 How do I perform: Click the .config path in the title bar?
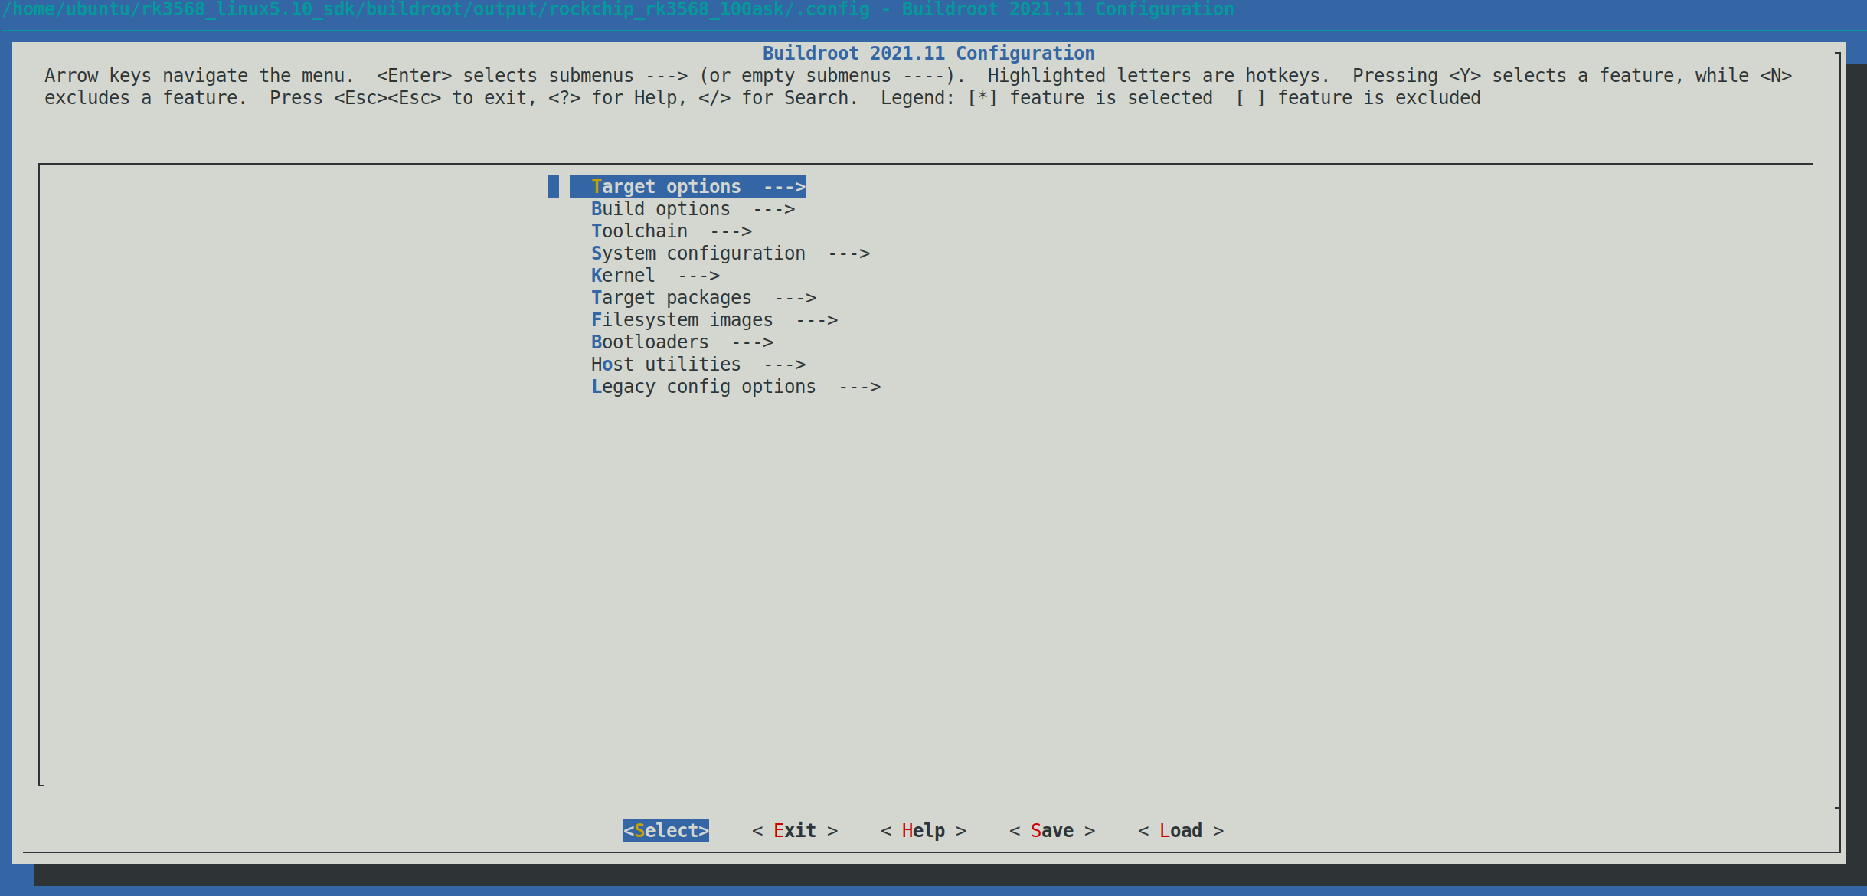pos(437,10)
